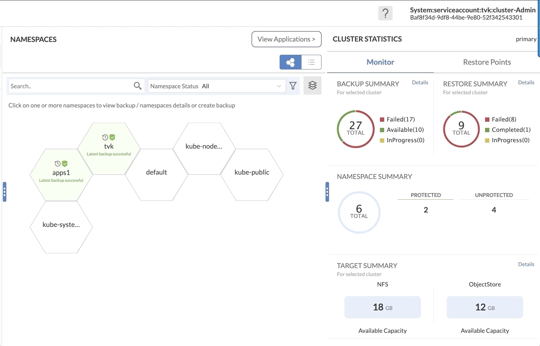
Task: Open Backup Summary Details link
Action: pos(420,82)
